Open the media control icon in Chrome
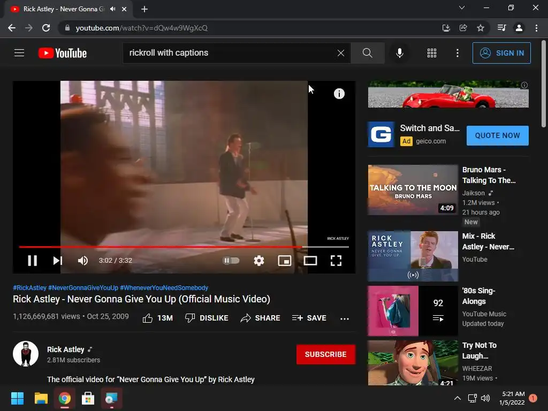Viewport: 548px width, 411px height. tap(501, 28)
